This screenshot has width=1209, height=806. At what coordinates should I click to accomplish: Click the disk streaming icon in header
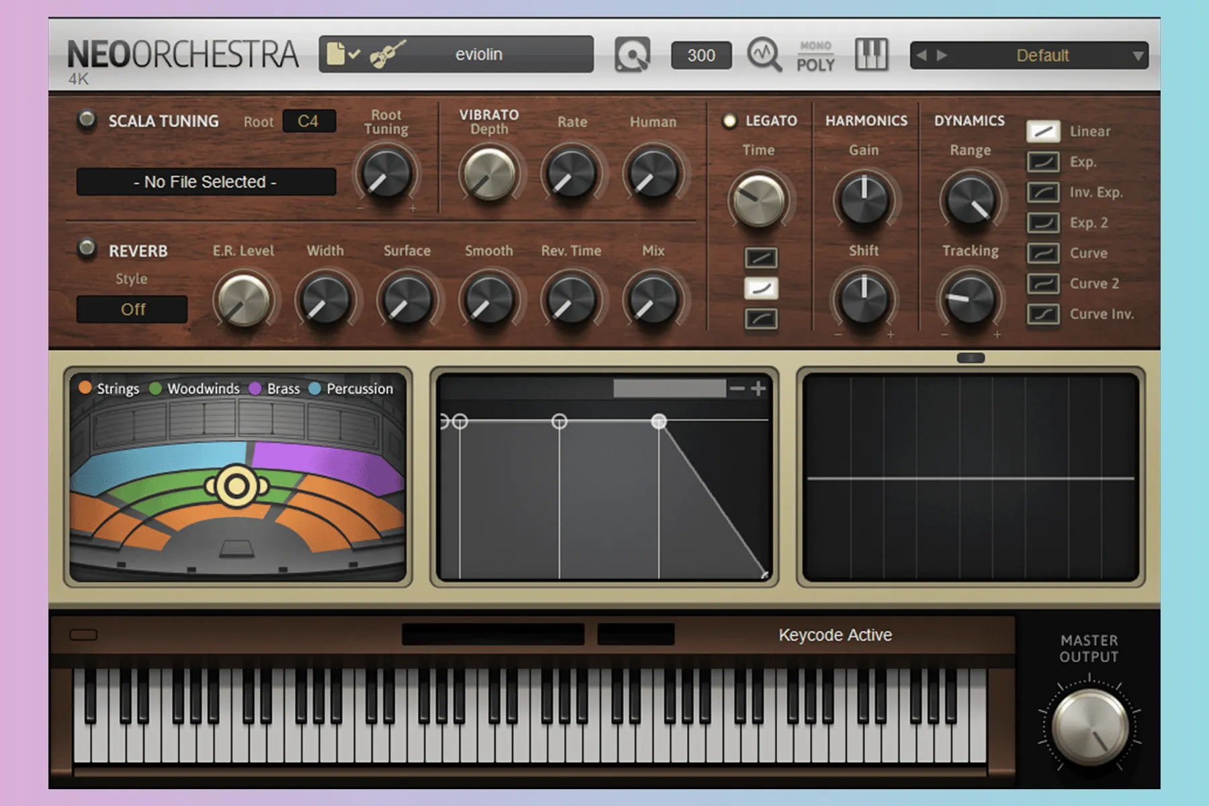pos(632,55)
